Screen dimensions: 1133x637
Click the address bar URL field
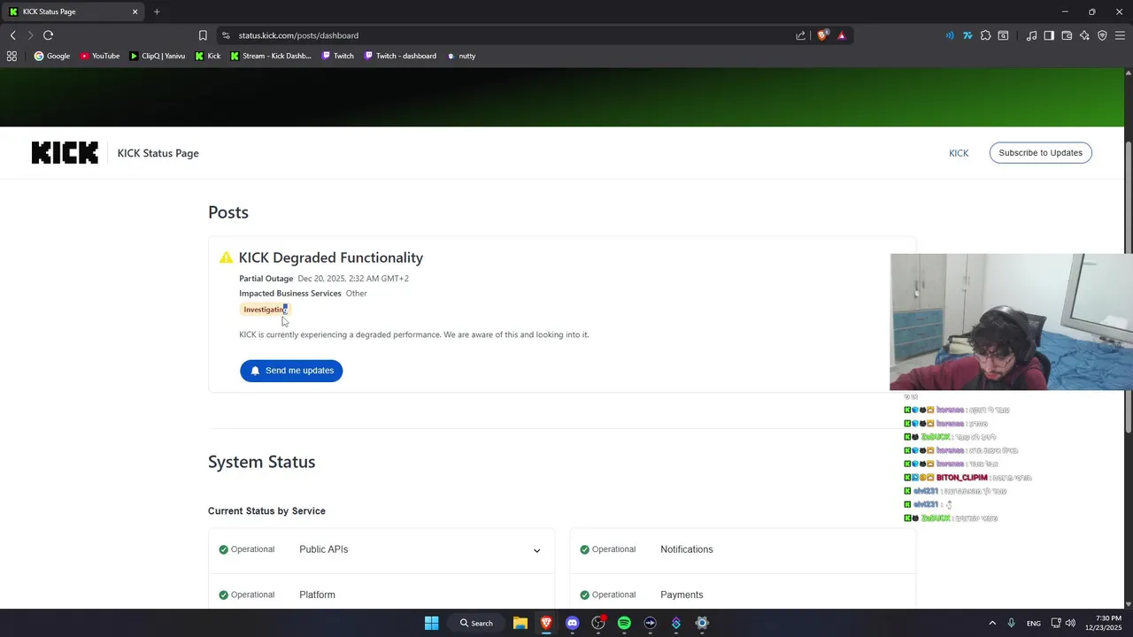pos(505,35)
